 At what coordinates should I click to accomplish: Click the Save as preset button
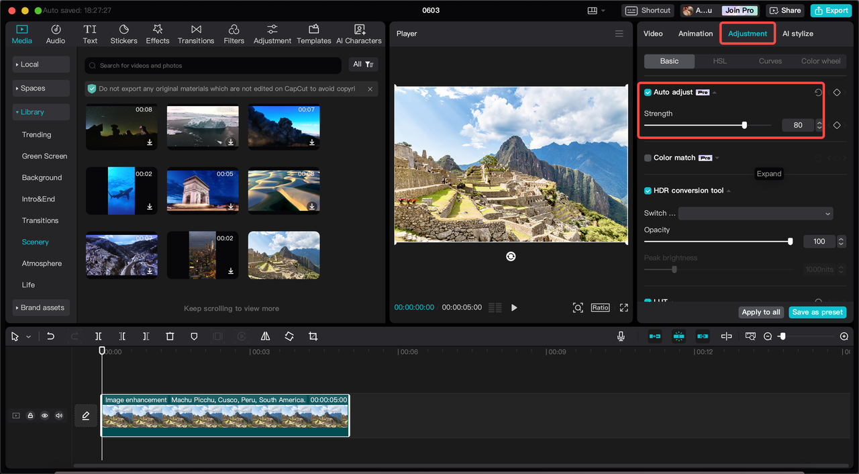click(x=817, y=312)
